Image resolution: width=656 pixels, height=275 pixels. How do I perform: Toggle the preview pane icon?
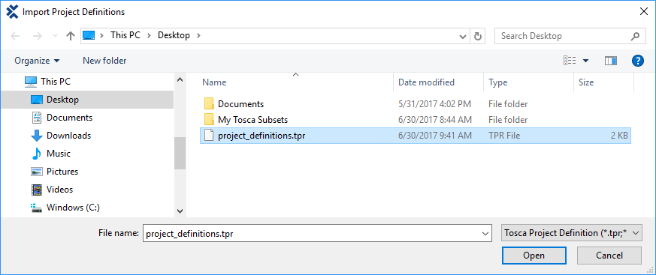click(x=611, y=61)
